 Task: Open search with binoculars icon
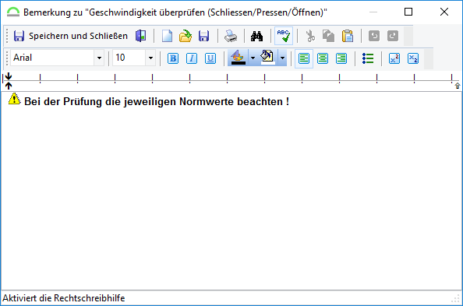256,36
